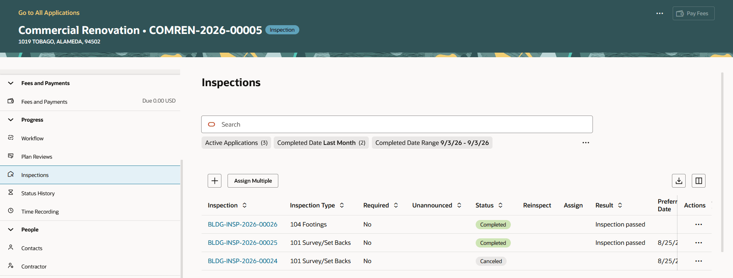The height and width of the screenshot is (278, 733).
Task: Open inspection BLDG-INSP-2026-00024 link
Action: [x=242, y=261]
